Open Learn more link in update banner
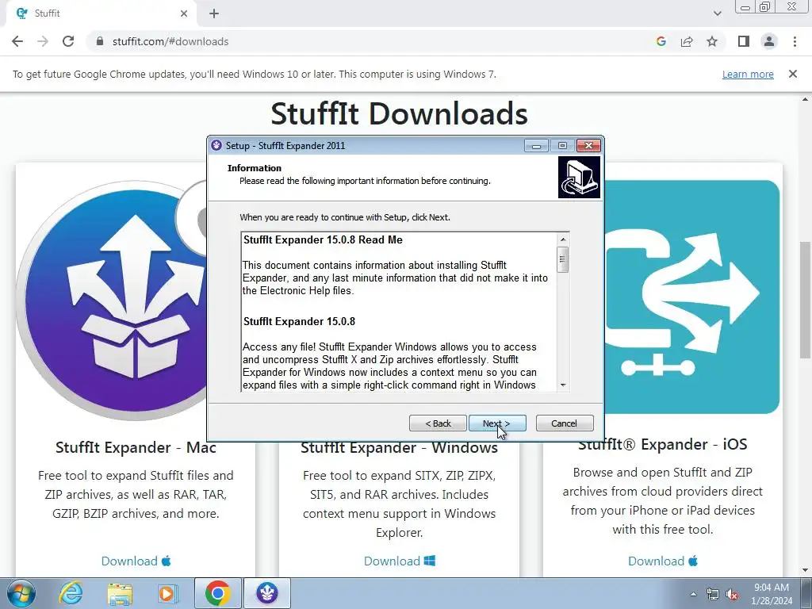The height and width of the screenshot is (609, 812). click(748, 74)
